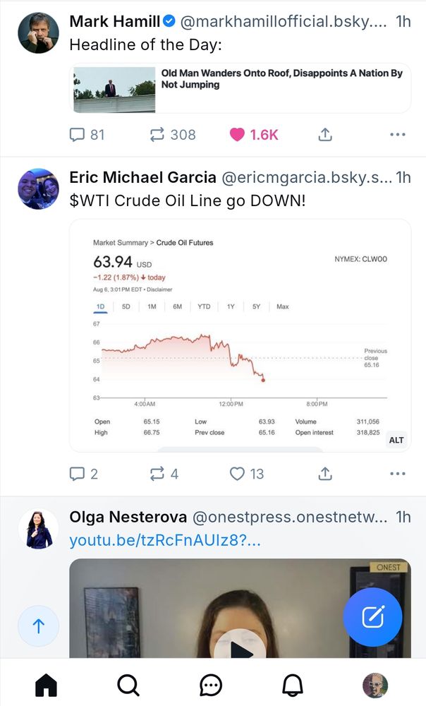Image resolution: width=426 pixels, height=706 pixels.
Task: Compose a new post with floating button
Action: pyautogui.click(x=372, y=617)
